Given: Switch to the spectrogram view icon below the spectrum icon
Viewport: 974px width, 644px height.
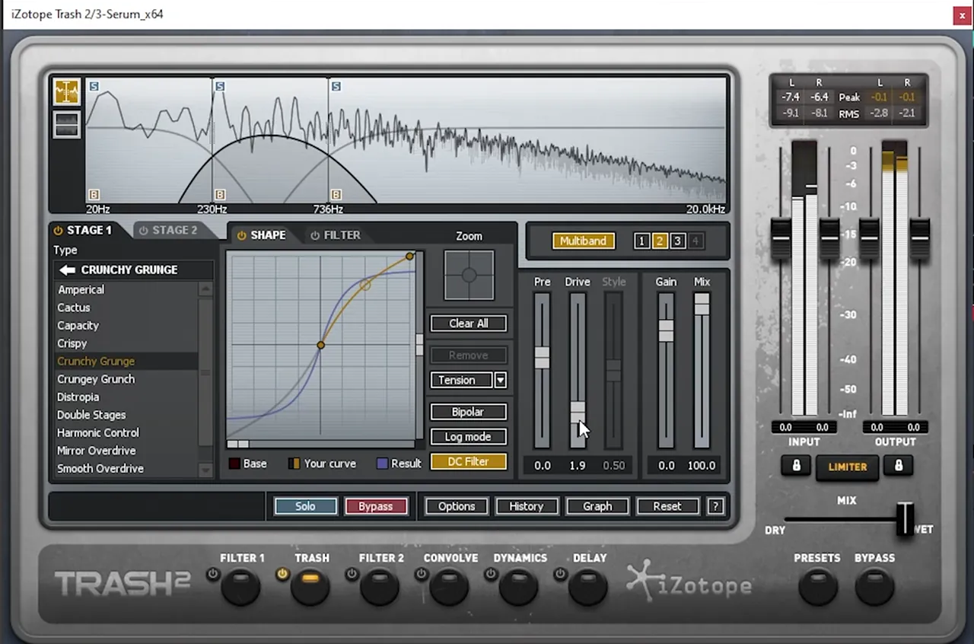Looking at the screenshot, I should click(67, 125).
